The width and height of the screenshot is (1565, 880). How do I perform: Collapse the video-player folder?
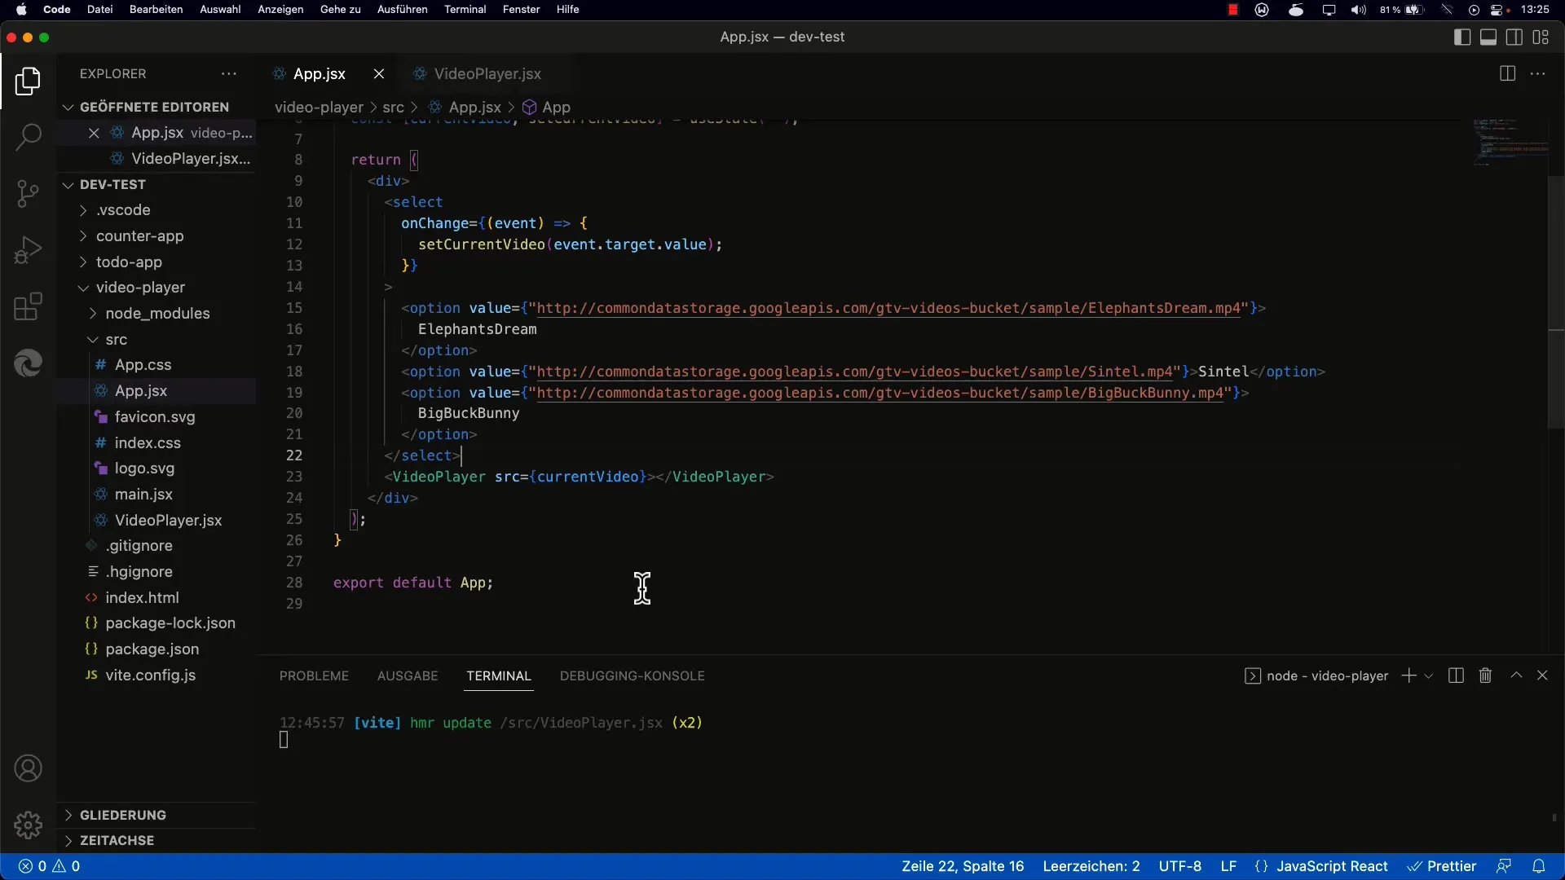point(155,288)
